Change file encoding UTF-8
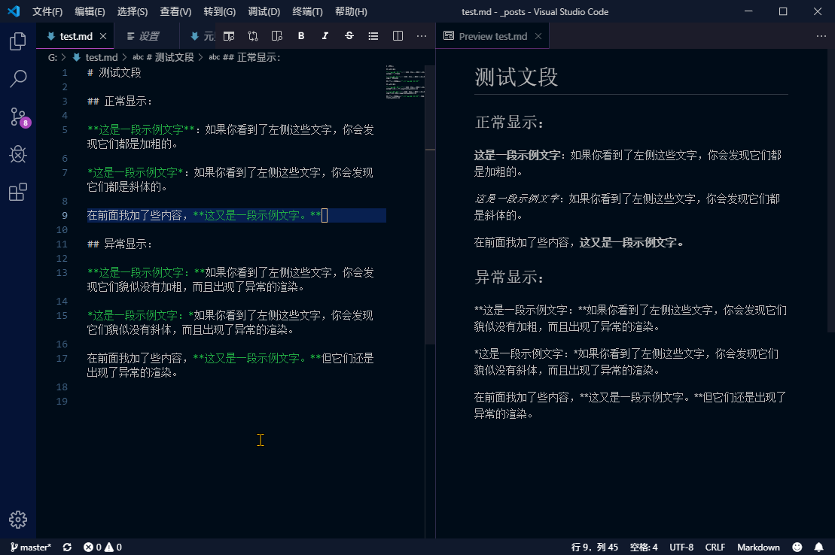The image size is (835, 555). [x=681, y=547]
